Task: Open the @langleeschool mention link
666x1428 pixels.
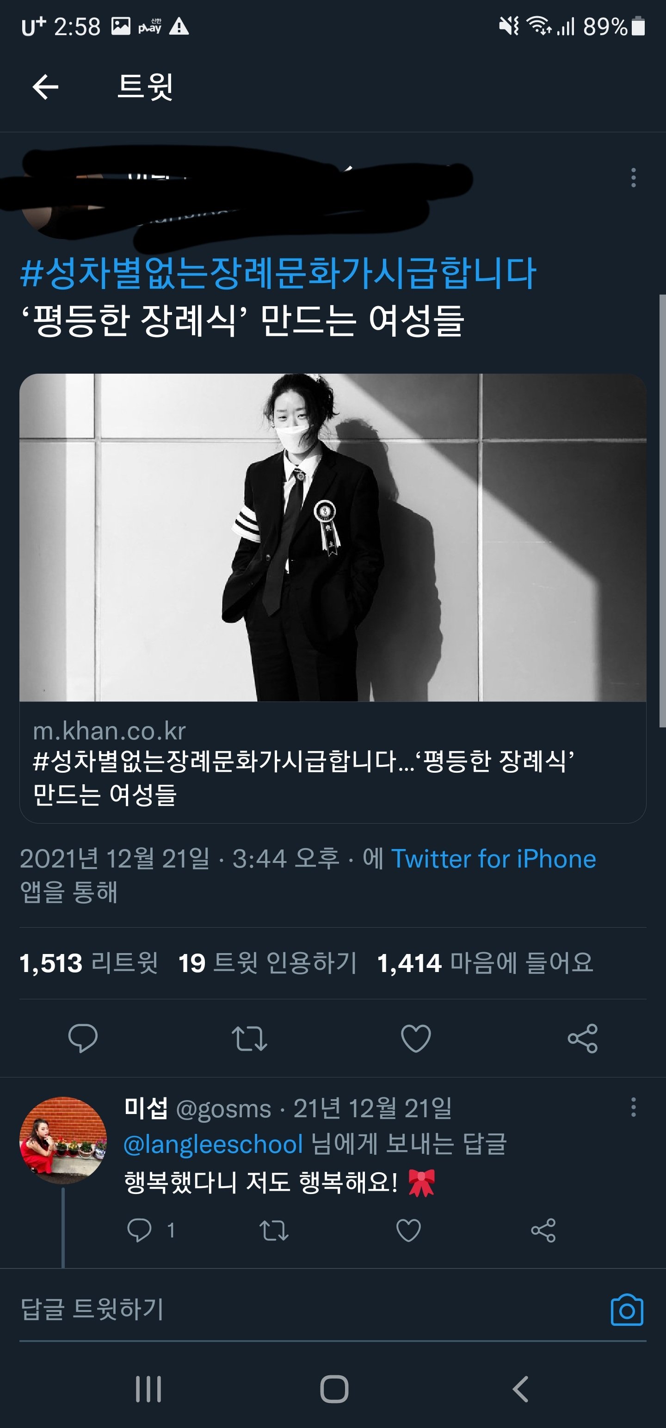Action: [213, 1144]
